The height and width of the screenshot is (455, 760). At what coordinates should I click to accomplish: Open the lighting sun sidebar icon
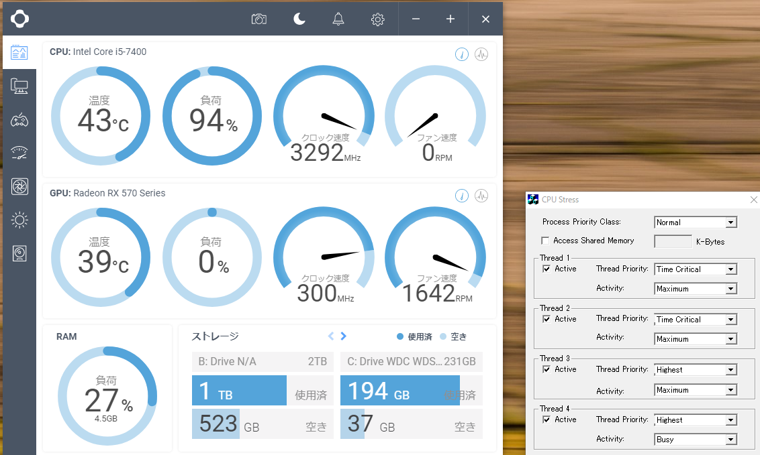[19, 220]
